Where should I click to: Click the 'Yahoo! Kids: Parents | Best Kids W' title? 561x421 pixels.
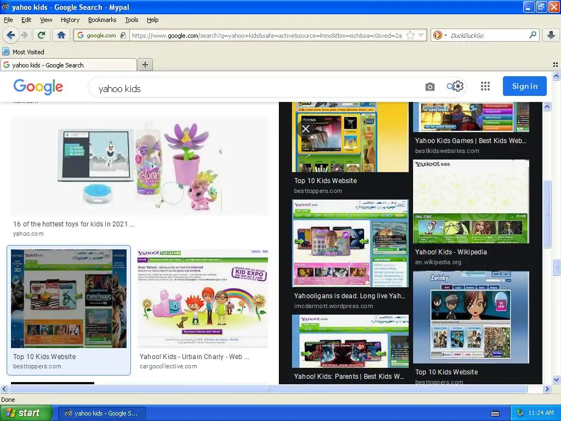tap(349, 376)
